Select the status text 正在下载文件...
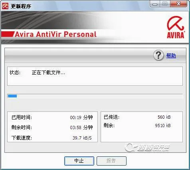 48,73
